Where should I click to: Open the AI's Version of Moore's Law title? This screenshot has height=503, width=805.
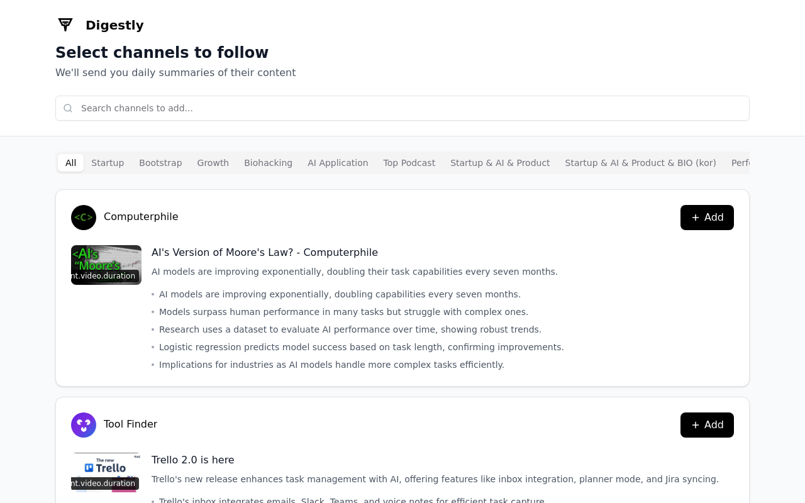click(x=265, y=253)
